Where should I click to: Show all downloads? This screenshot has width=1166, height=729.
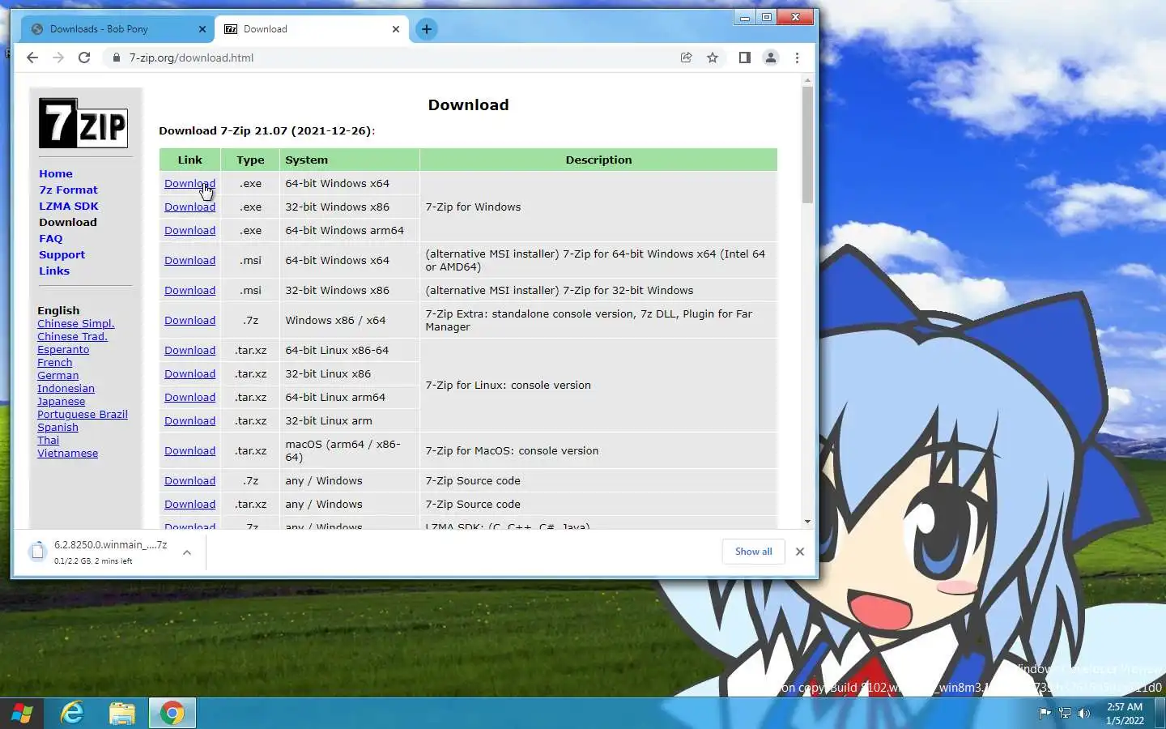tap(753, 552)
